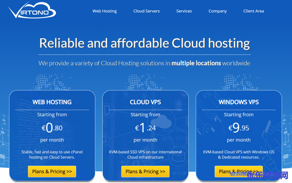Click the Virtono cloud logo
Viewport: 292px width, 183px height.
pos(32,11)
